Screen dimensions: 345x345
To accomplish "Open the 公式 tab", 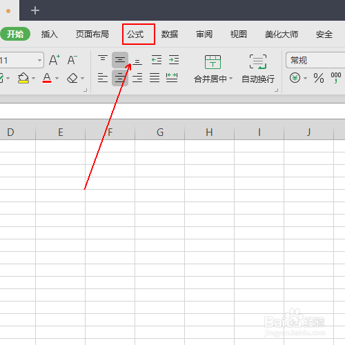I will (x=135, y=34).
